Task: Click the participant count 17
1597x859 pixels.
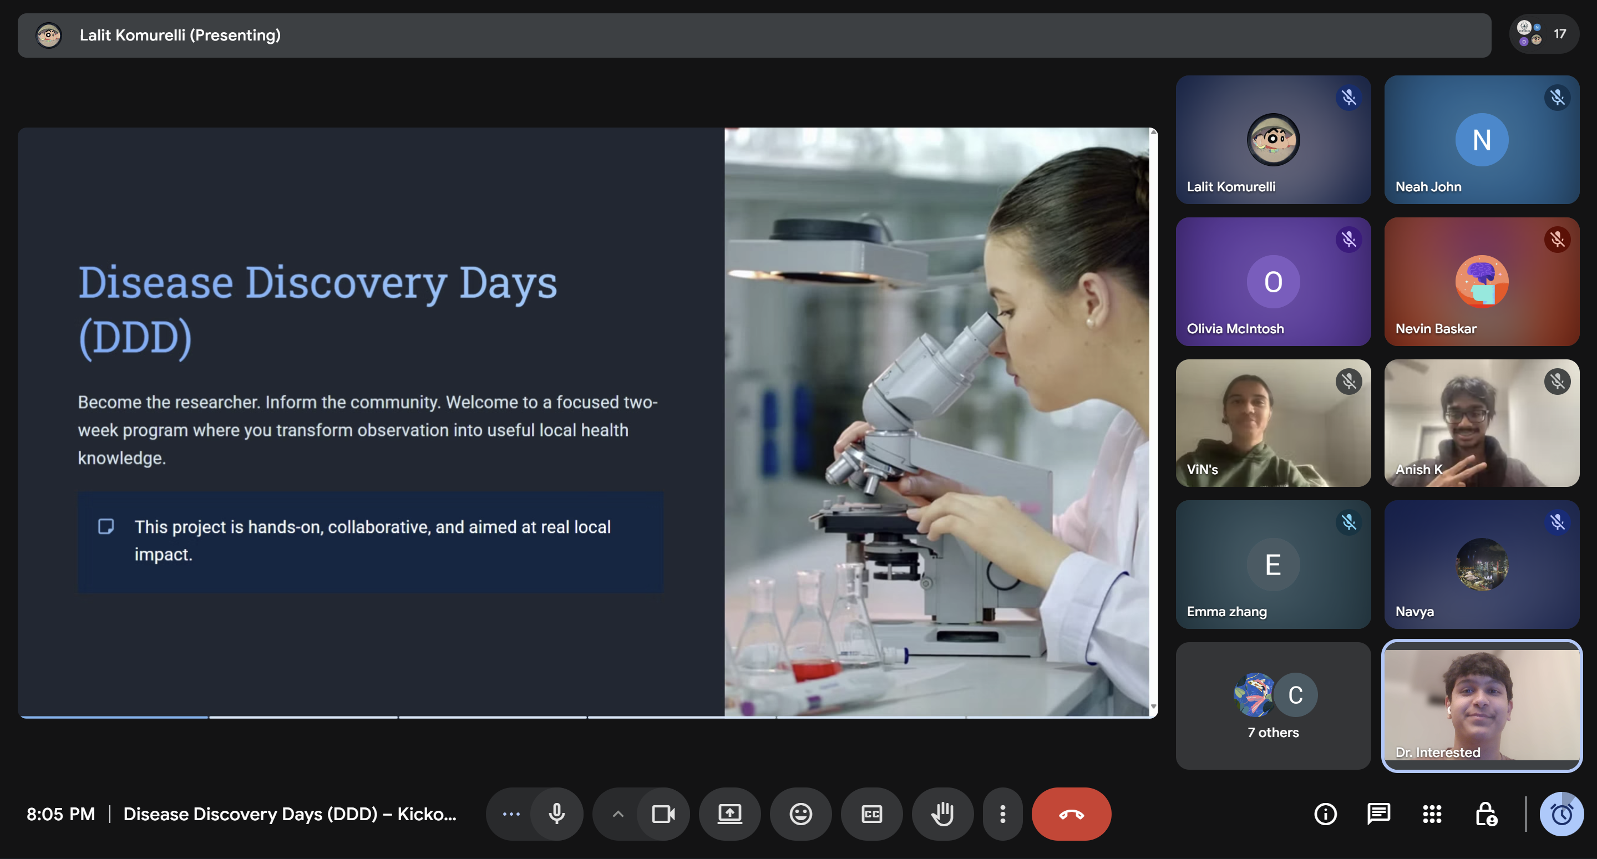Action: point(1560,35)
